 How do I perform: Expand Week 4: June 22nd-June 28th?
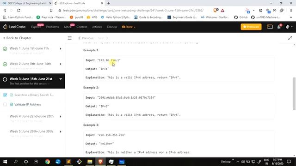pyautogui.click(x=61, y=117)
